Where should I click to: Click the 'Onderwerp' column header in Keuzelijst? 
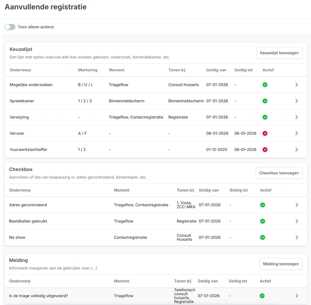tap(20, 70)
